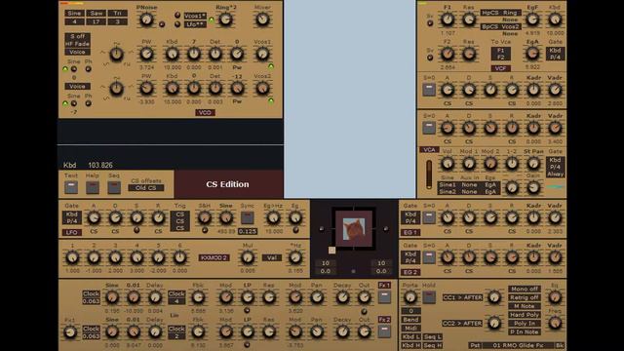
Task: Click the LFO S&H knob
Action: (205, 217)
